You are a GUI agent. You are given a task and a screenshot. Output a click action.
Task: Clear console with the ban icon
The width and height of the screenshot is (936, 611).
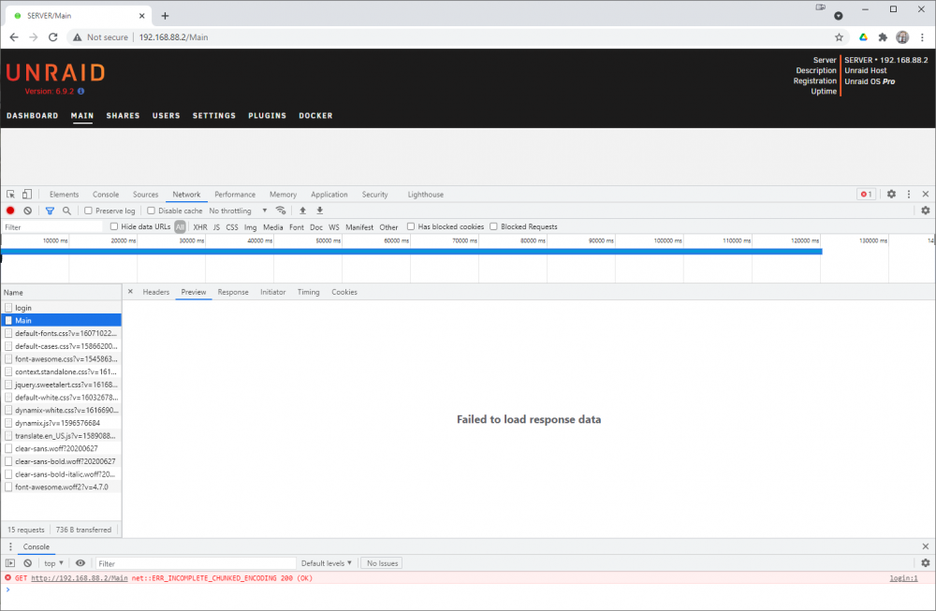[27, 563]
